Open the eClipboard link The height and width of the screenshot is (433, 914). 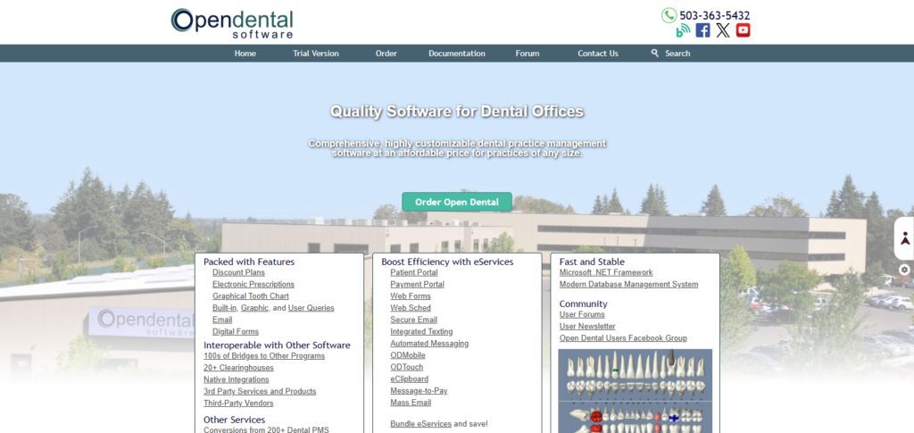click(409, 379)
